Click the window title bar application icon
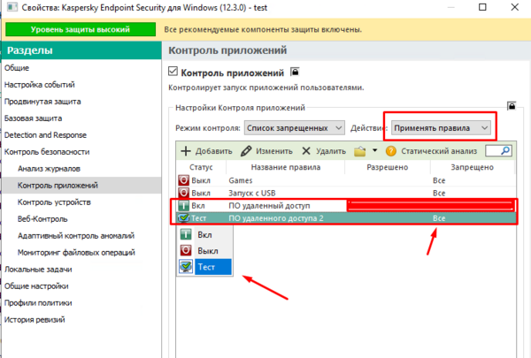This screenshot has width=531, height=358. click(12, 7)
